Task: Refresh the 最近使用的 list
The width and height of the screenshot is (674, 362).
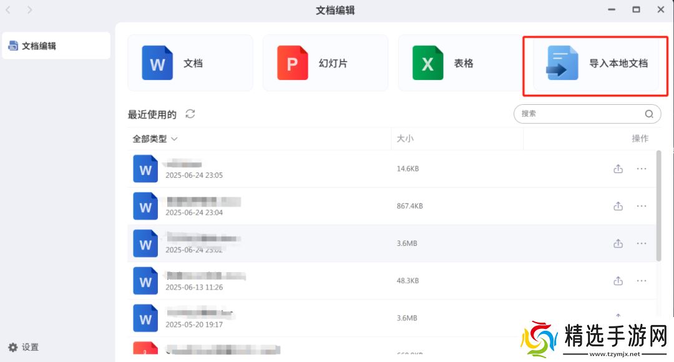Action: (190, 114)
